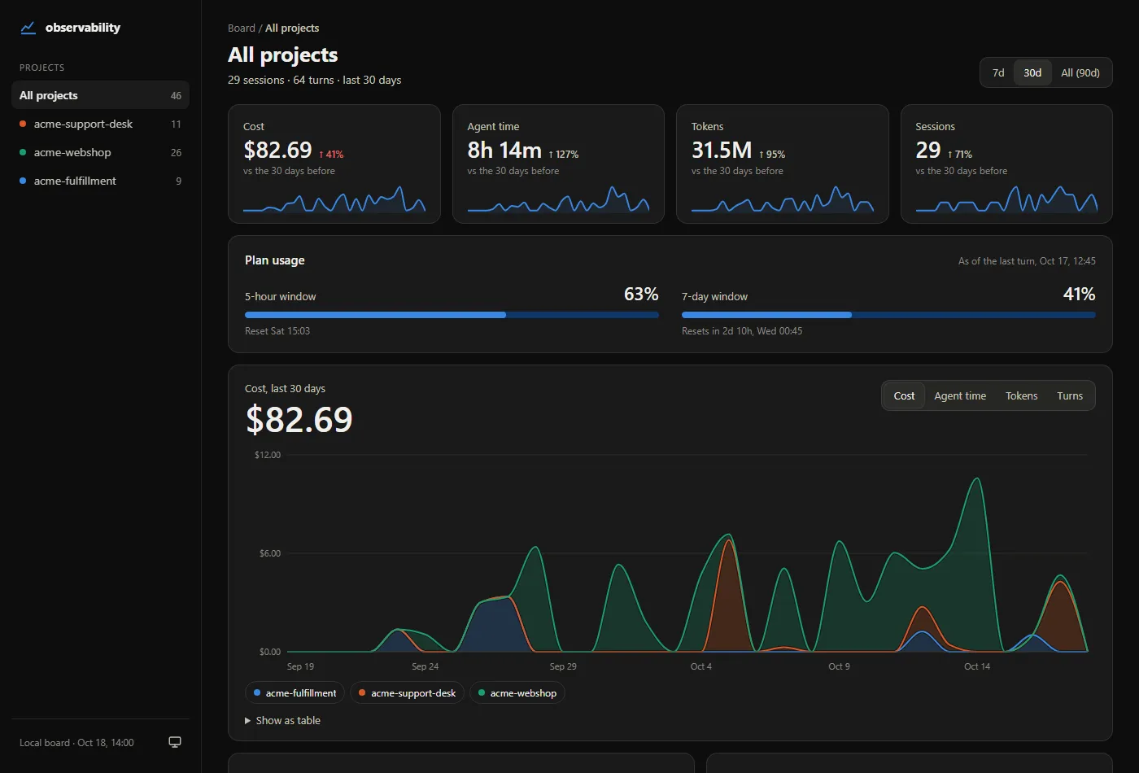Screen dimensions: 1139x773
Task: Switch chart to the Tokens tab
Action: [x=1021, y=395]
